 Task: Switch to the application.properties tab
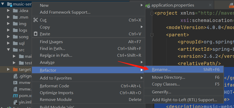click(173, 5)
